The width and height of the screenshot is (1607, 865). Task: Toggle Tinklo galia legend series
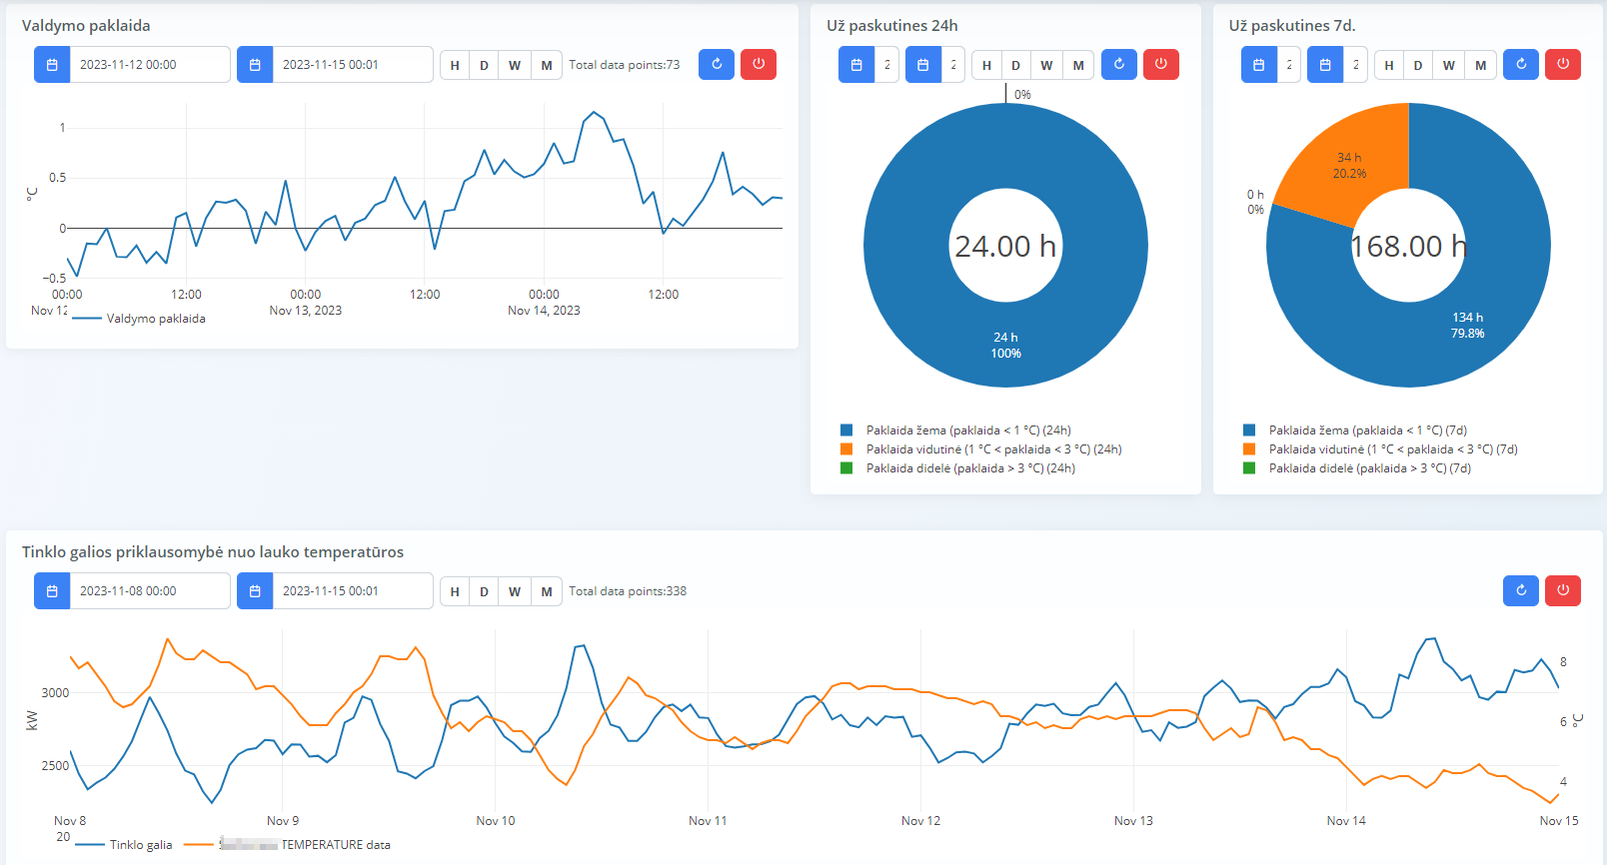(140, 845)
